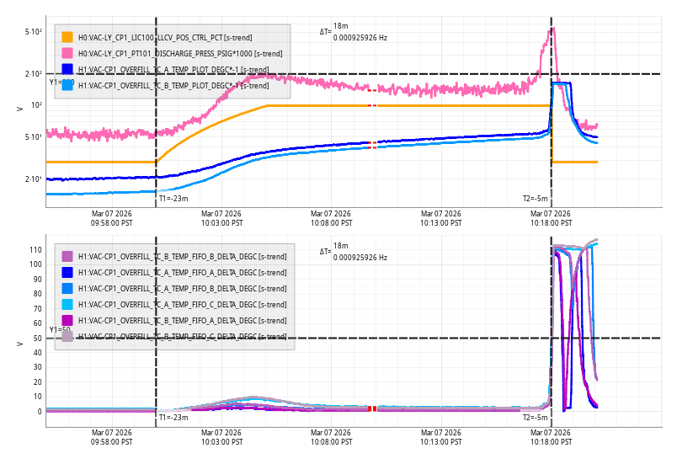Screen dimensions: 677x464
Task: Click the light blue TC_B_TEMP_PLOT legend swatch
Action: tap(67, 85)
